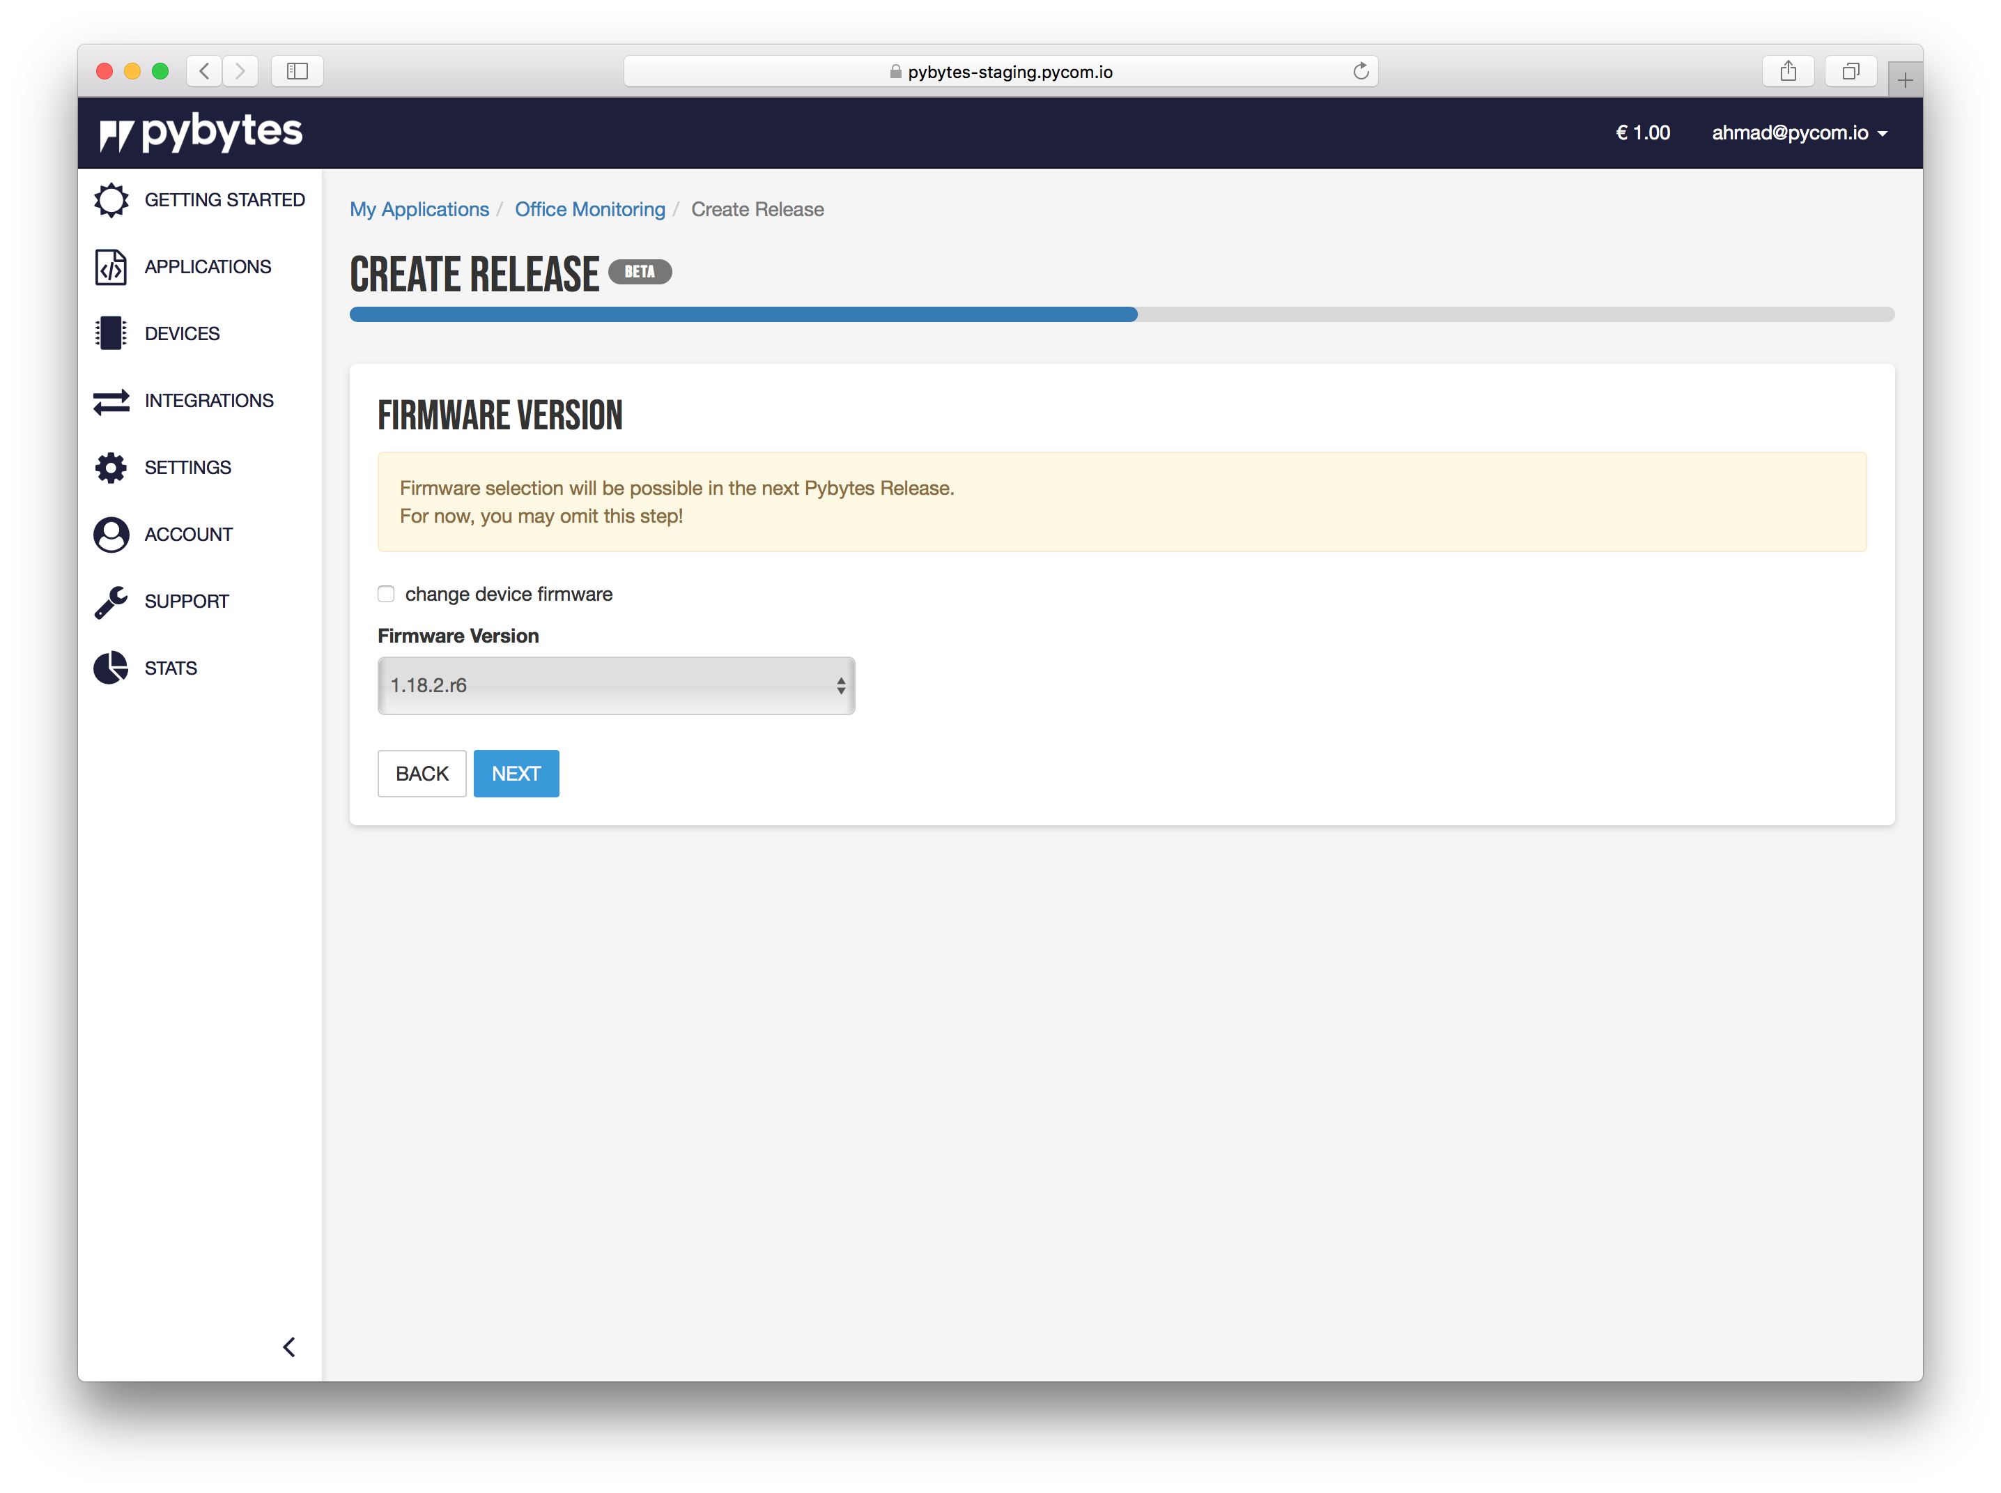
Task: Open the Firmware Version 1.18.2.r6 dropdown
Action: pos(615,685)
